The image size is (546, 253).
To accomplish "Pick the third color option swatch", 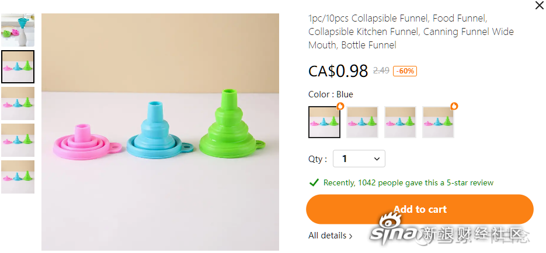I will tap(400, 122).
